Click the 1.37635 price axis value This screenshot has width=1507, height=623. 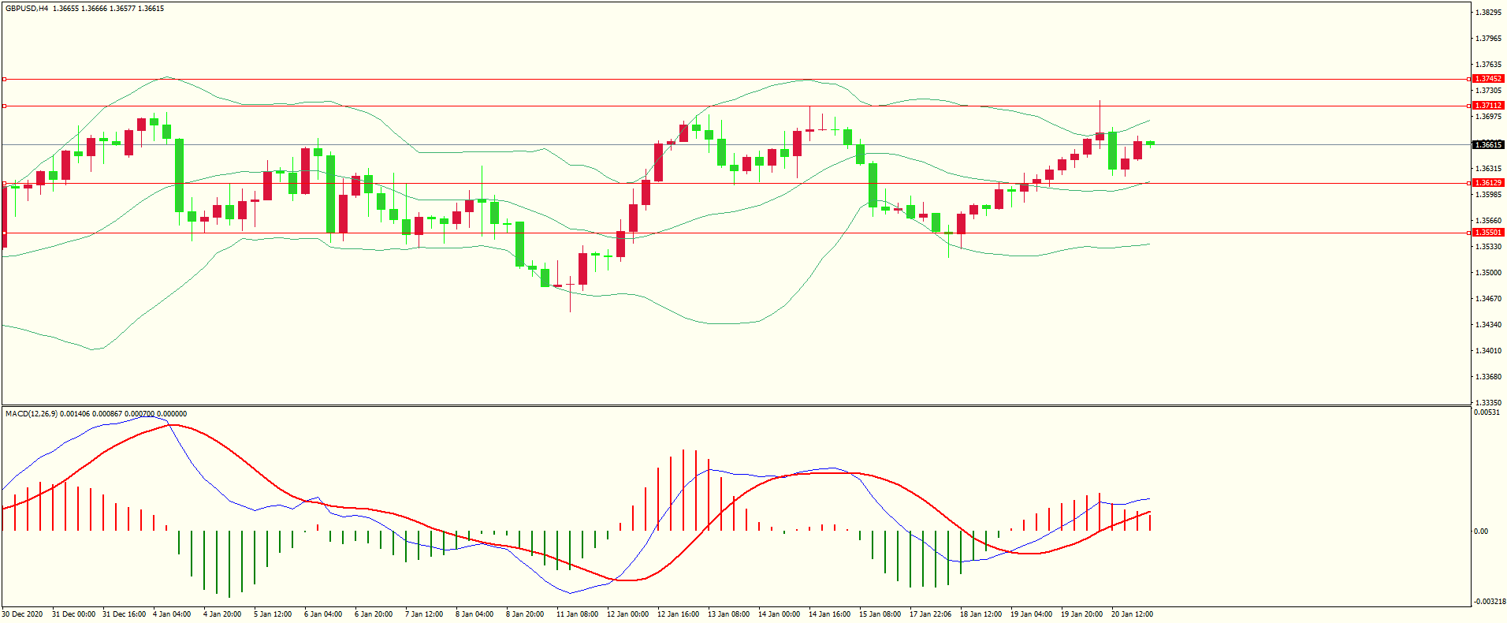[x=1488, y=65]
